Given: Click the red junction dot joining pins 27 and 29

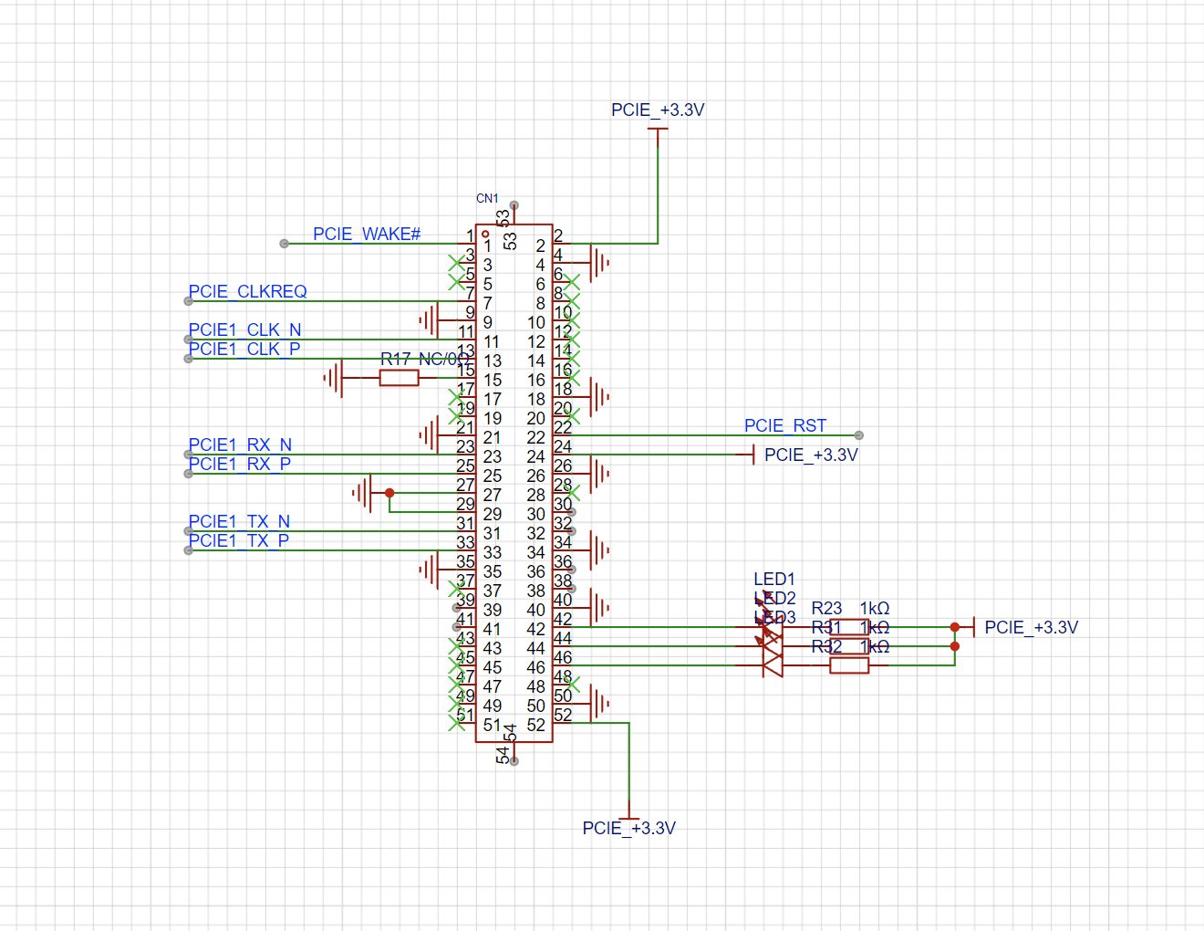Looking at the screenshot, I should coord(389,493).
